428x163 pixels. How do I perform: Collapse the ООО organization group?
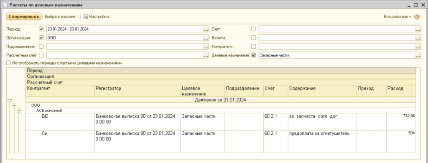14,105
